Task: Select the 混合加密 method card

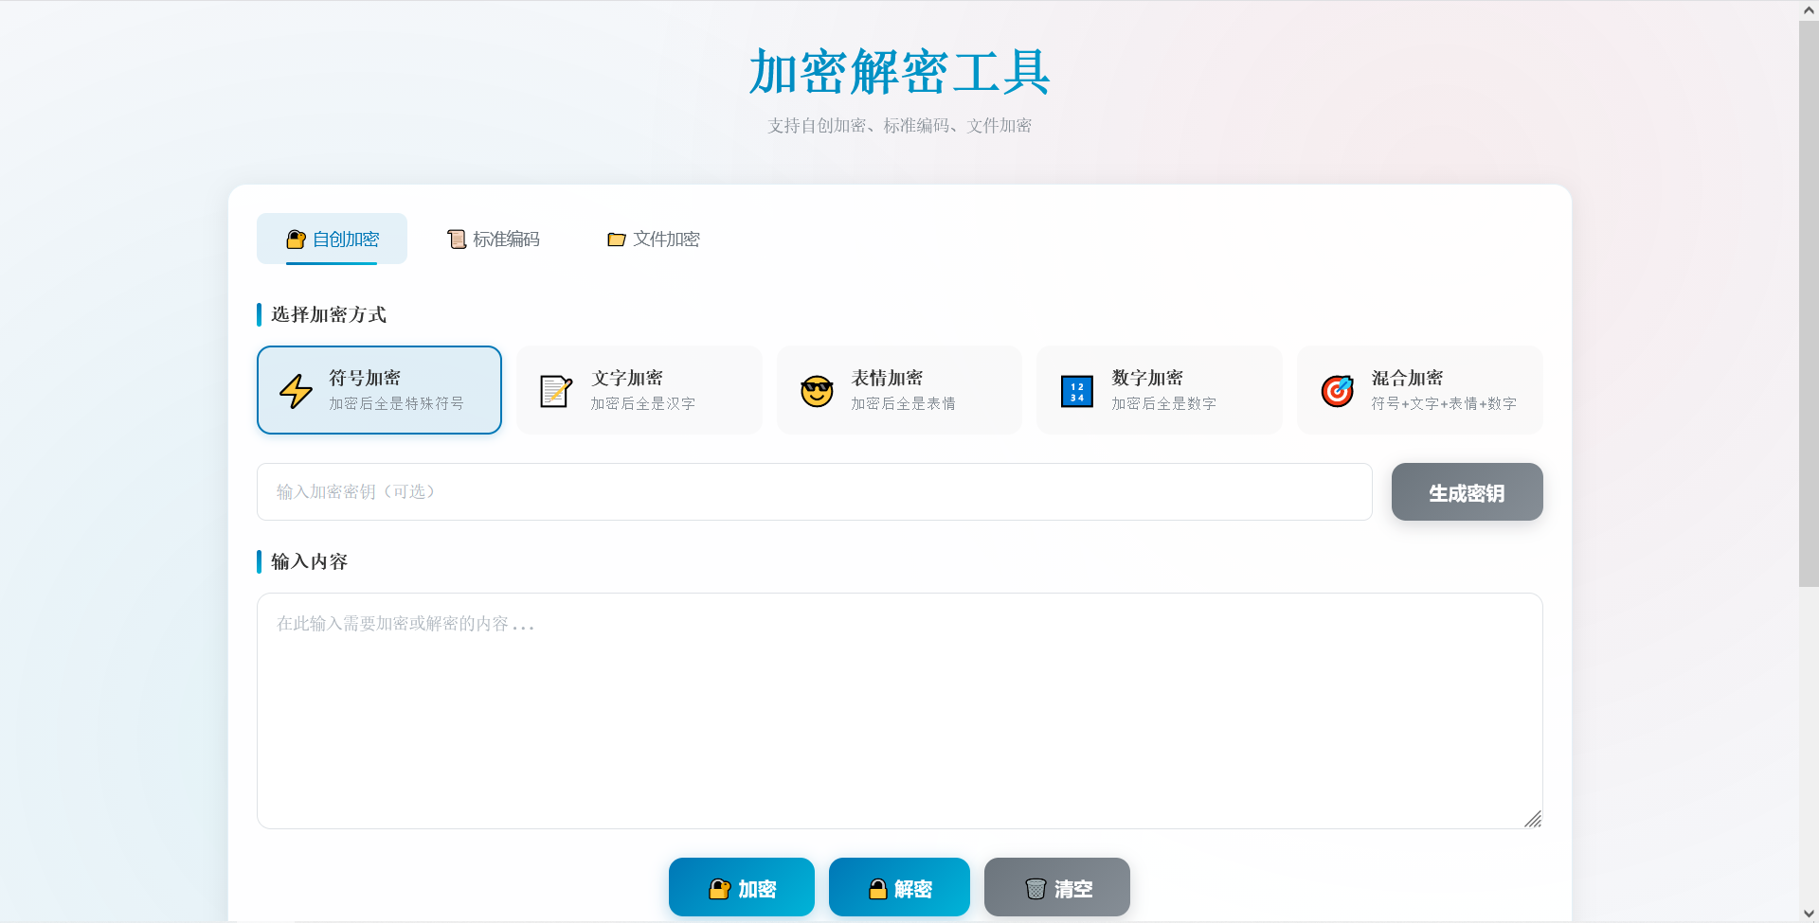Action: click(x=1420, y=390)
